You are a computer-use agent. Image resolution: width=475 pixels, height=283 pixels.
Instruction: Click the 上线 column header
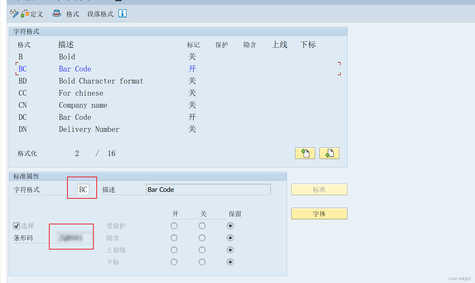pyautogui.click(x=280, y=45)
